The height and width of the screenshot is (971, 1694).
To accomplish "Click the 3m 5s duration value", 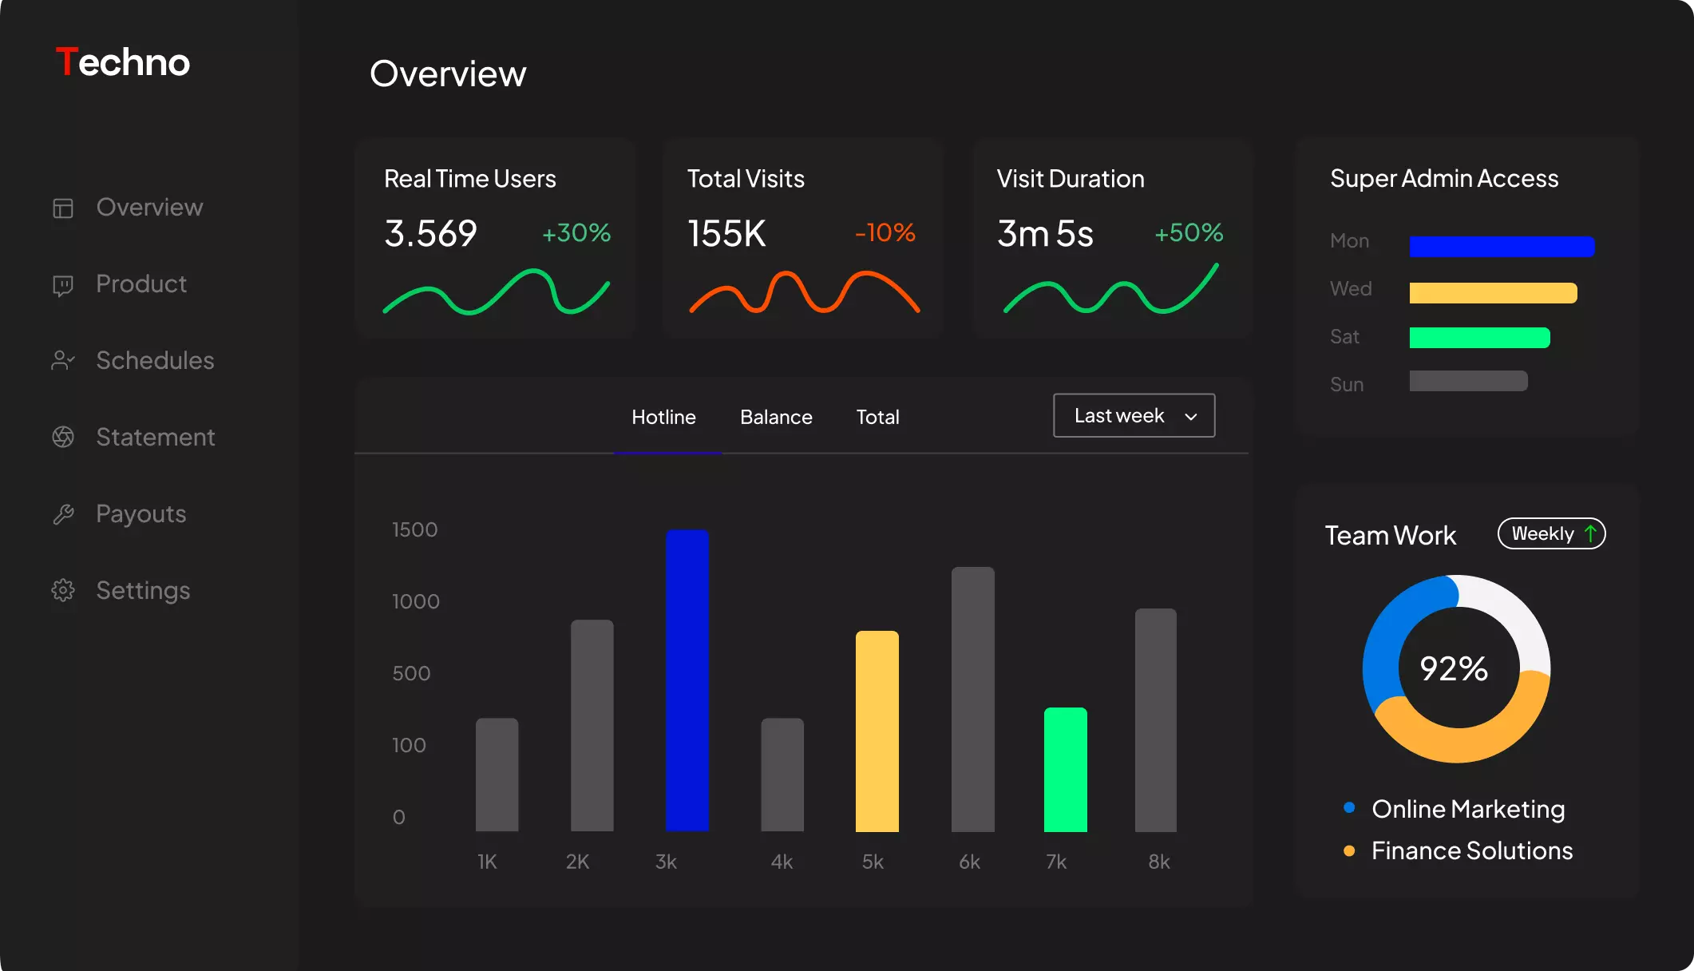I will (x=1045, y=233).
